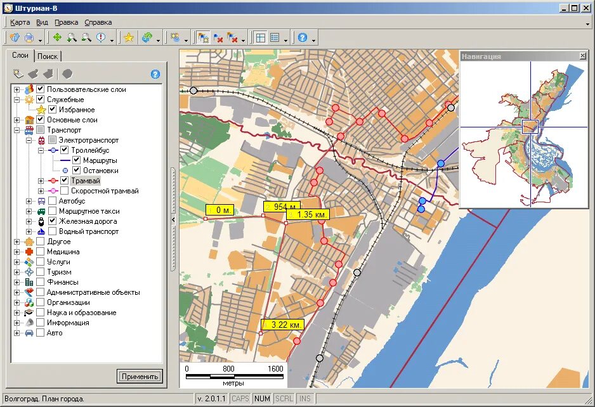Expand the Организации tree node
595x407 pixels.
coord(16,302)
